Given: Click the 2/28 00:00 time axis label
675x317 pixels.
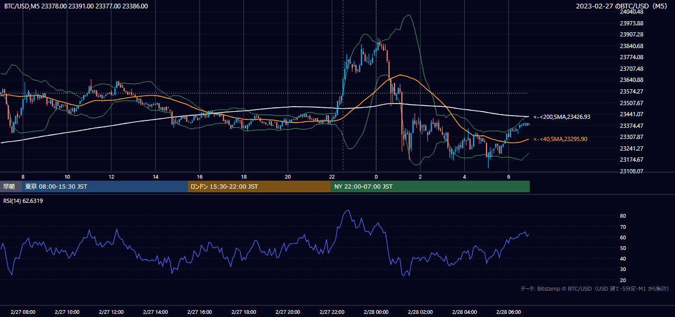Looking at the screenshot, I should tap(376, 312).
